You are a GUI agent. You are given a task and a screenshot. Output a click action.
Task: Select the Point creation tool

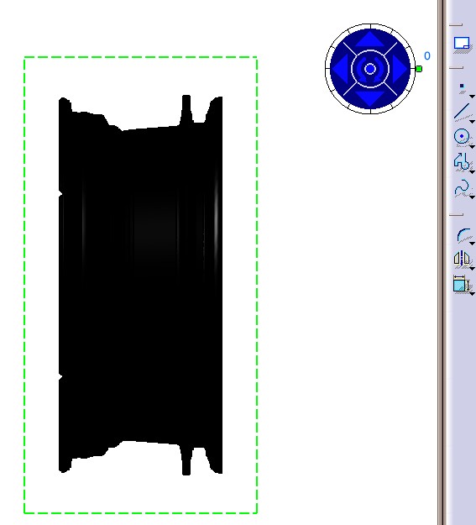[462, 87]
